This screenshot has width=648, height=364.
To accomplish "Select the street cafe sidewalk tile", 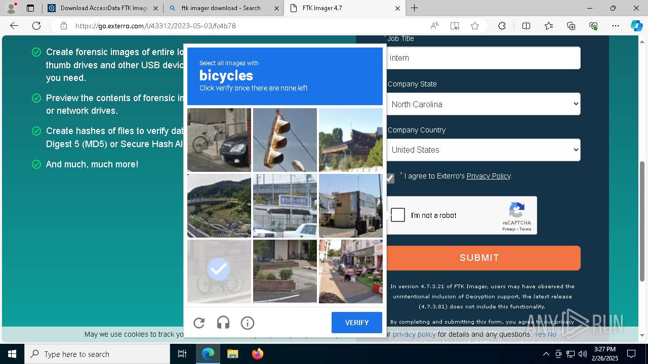I will (351, 271).
